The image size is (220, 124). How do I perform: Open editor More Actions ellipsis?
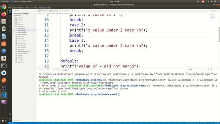tap(218, 11)
